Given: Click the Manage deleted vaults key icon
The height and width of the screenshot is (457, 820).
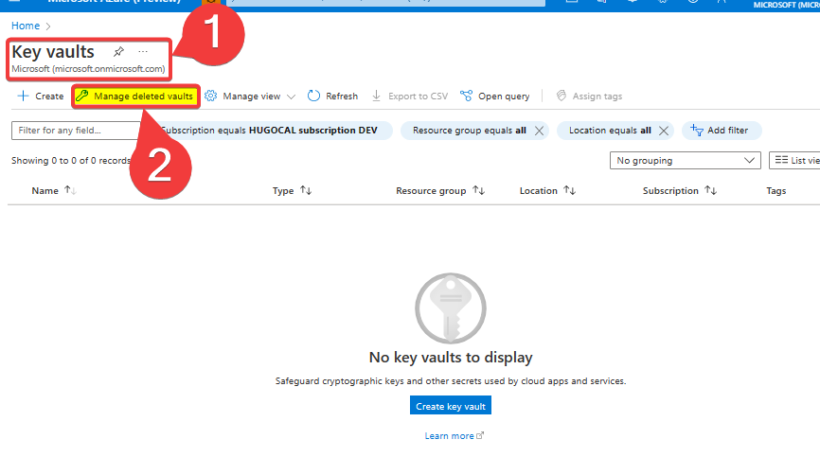Looking at the screenshot, I should [82, 96].
